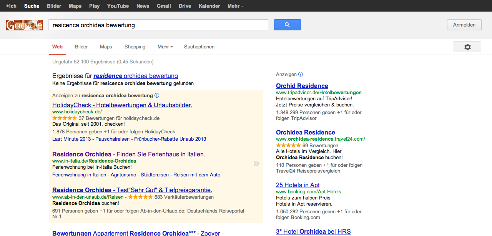Open the HolidayCheck Hotelbewertungen ad link

pos(122,105)
